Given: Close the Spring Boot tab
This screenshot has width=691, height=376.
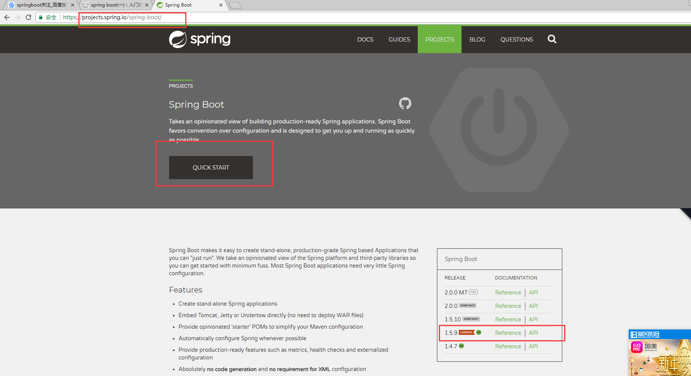Looking at the screenshot, I should [221, 5].
